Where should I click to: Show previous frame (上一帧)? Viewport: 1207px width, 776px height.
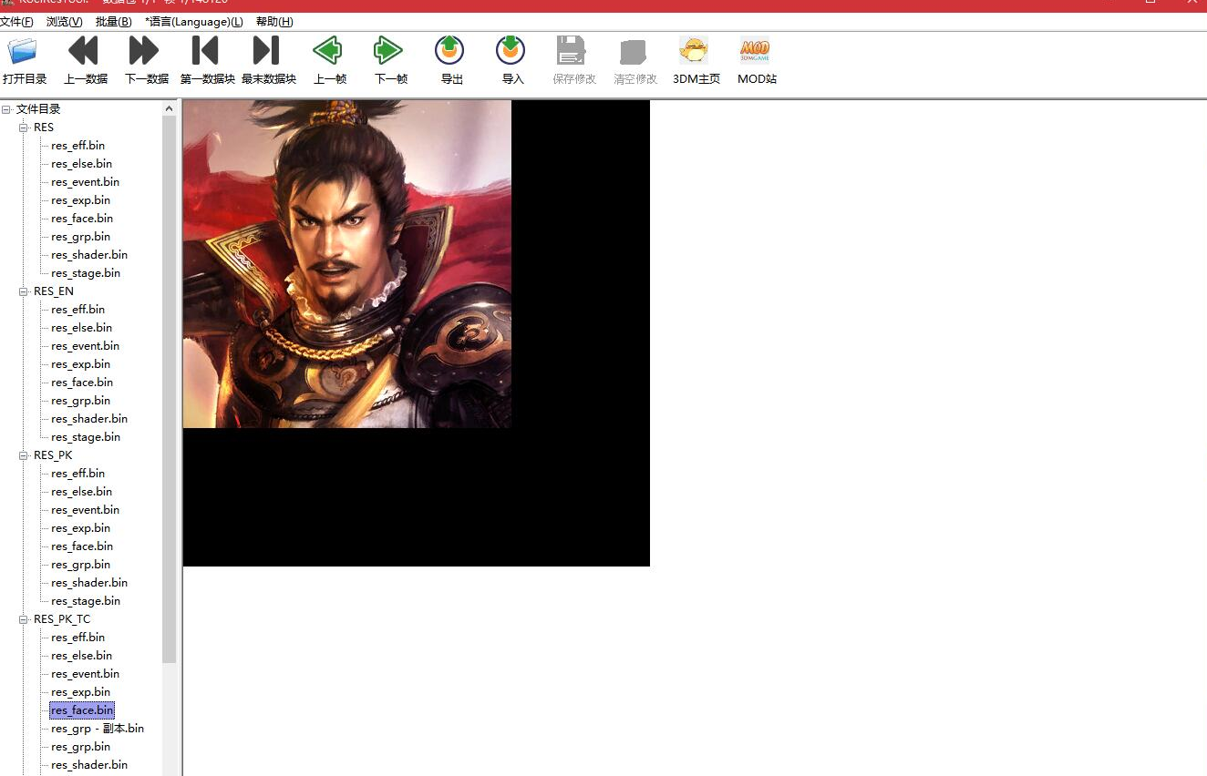(329, 61)
